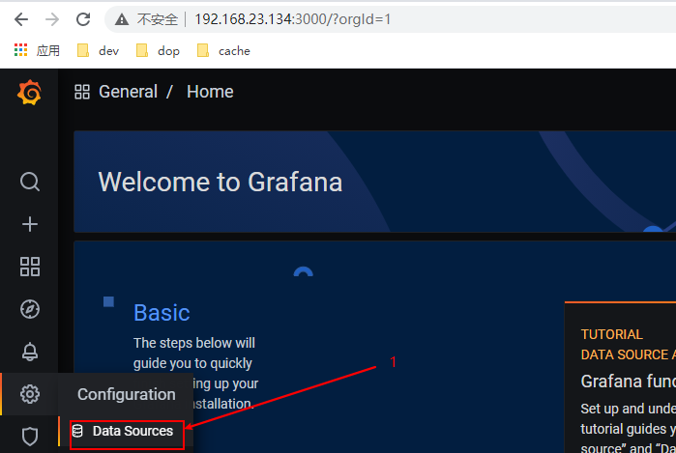Viewport: 676px width, 453px height.
Task: Click the Home breadcrumb link
Action: 210,92
